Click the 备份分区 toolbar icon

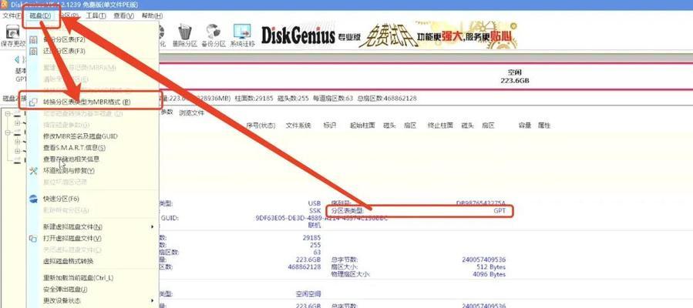coord(214,32)
